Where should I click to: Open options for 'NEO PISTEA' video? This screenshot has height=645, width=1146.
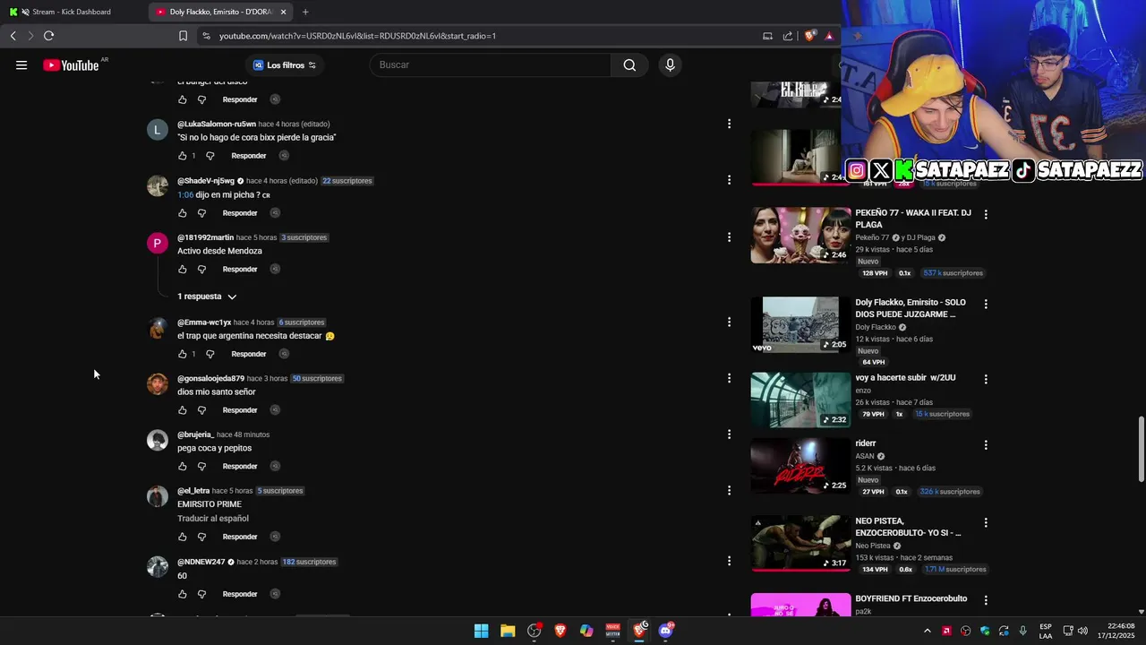[986, 523]
